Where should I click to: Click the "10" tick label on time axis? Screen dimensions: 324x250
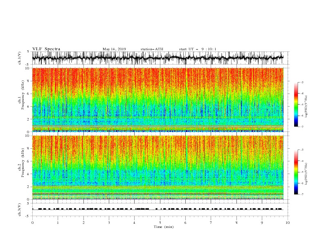coord(288,223)
